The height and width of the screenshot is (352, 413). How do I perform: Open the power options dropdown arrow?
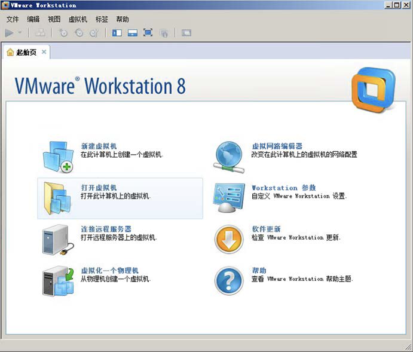click(x=20, y=33)
